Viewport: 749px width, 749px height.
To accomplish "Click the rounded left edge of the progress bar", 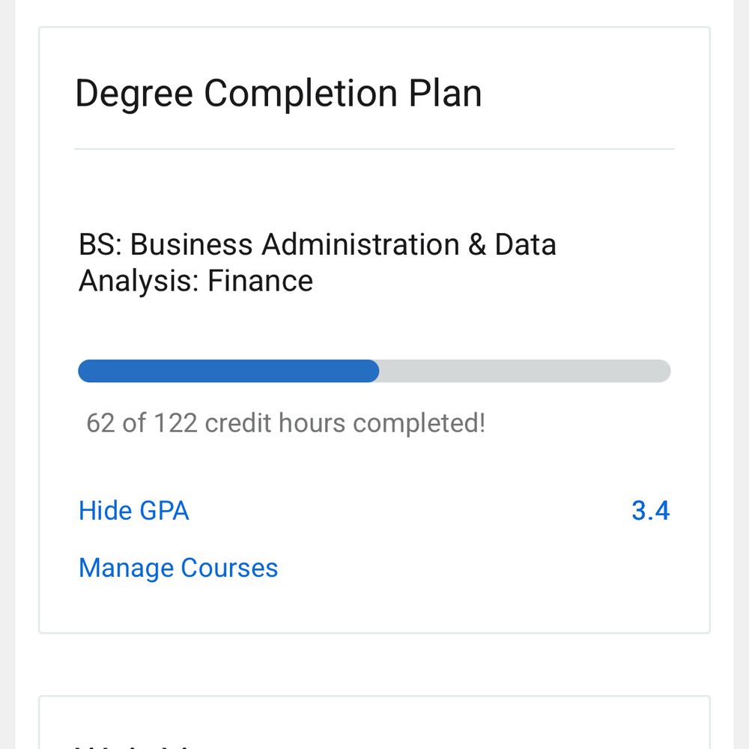I will pos(84,372).
